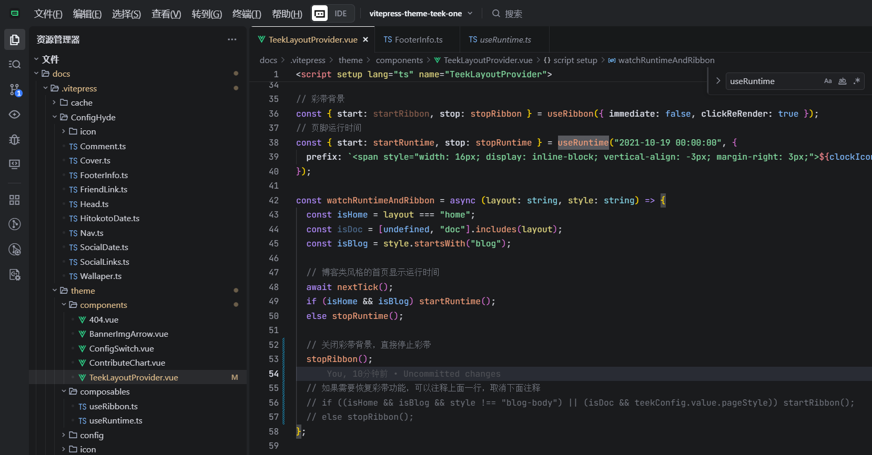Open Source Control with 1 pending change
This screenshot has width=872, height=455.
15,90
